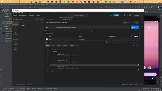Switch to the Authorization tab
The height and width of the screenshot is (91, 162).
55,31
